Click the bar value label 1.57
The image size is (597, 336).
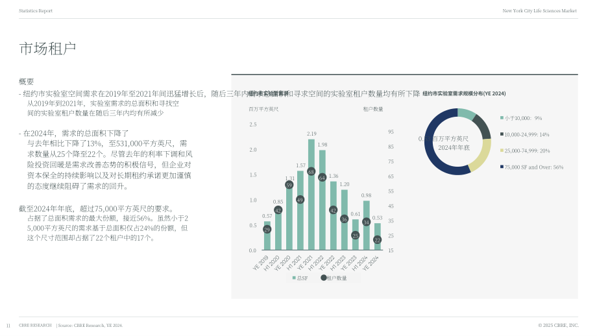click(x=301, y=165)
